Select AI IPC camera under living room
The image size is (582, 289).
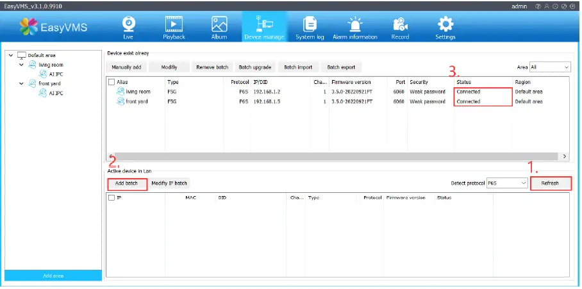[56, 74]
